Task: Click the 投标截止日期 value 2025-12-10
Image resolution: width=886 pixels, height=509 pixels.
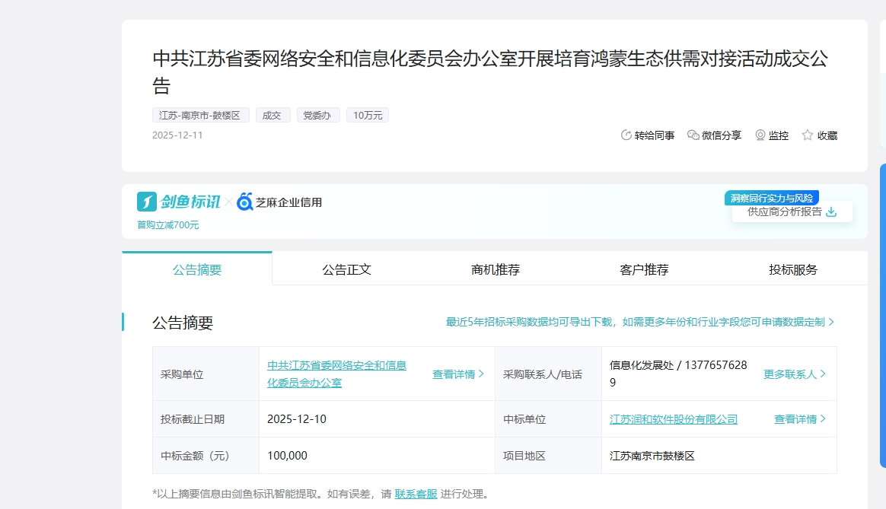Action: pos(297,419)
